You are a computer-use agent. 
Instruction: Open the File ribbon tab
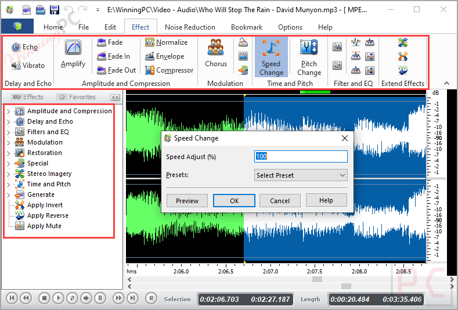click(x=84, y=27)
